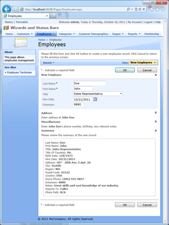169x225 pixels.
Task: Collapse the Summary section
Action: 156,130
